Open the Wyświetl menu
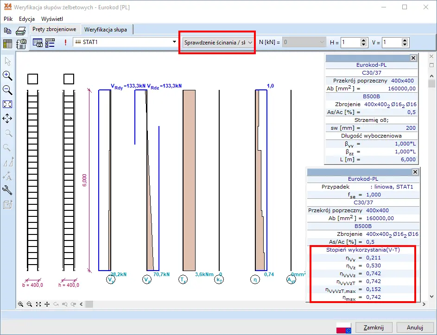This screenshot has height=335, width=437. (x=52, y=19)
